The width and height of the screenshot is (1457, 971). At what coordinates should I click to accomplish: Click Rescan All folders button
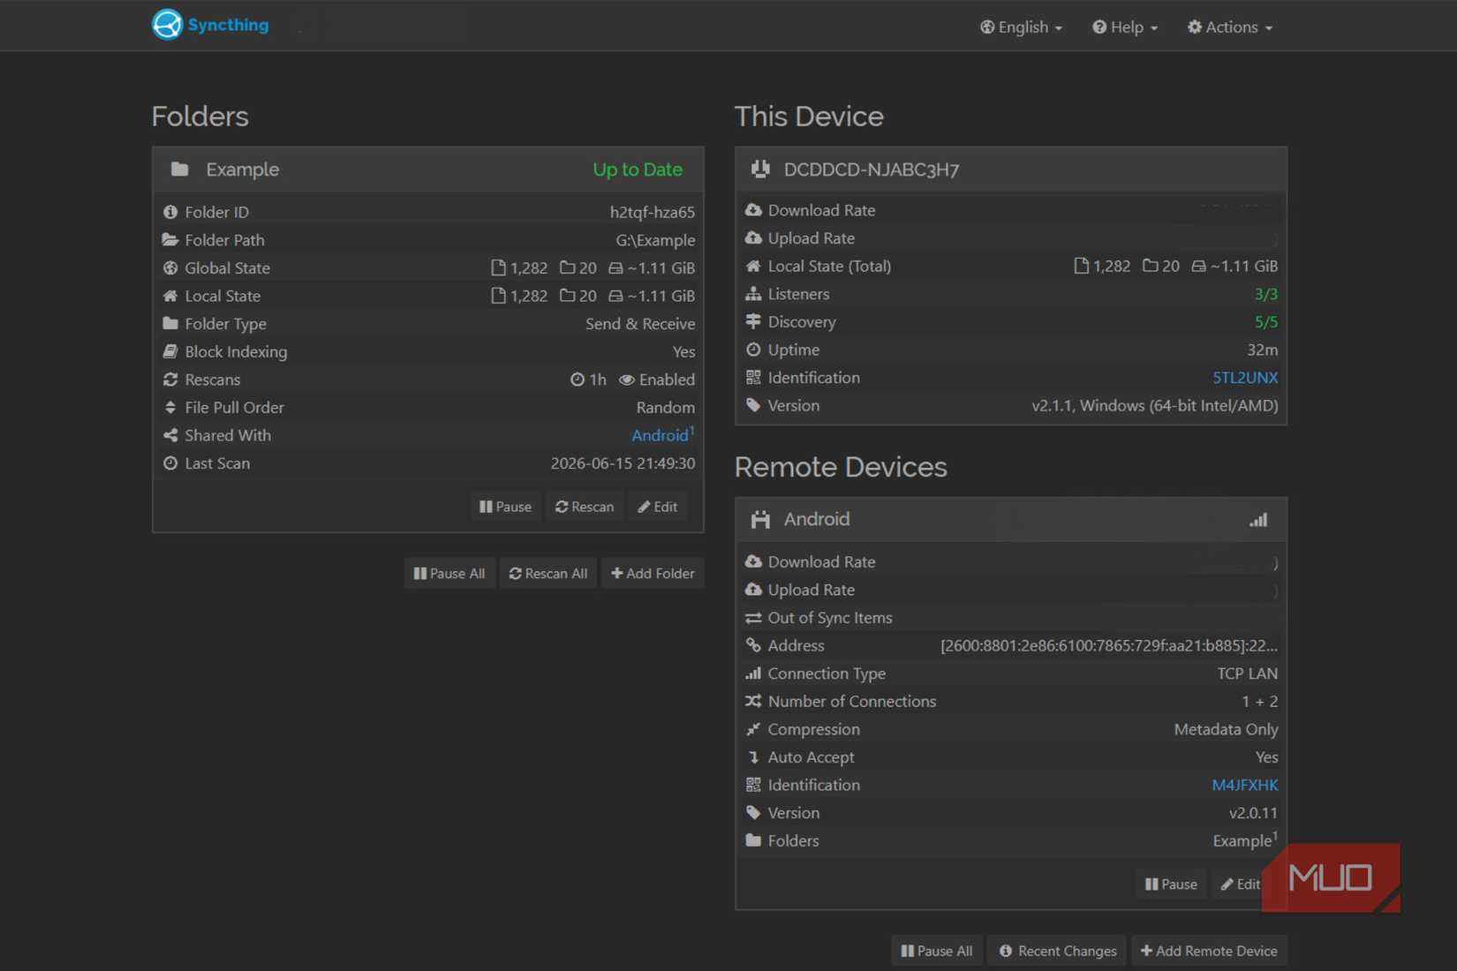[x=548, y=574]
